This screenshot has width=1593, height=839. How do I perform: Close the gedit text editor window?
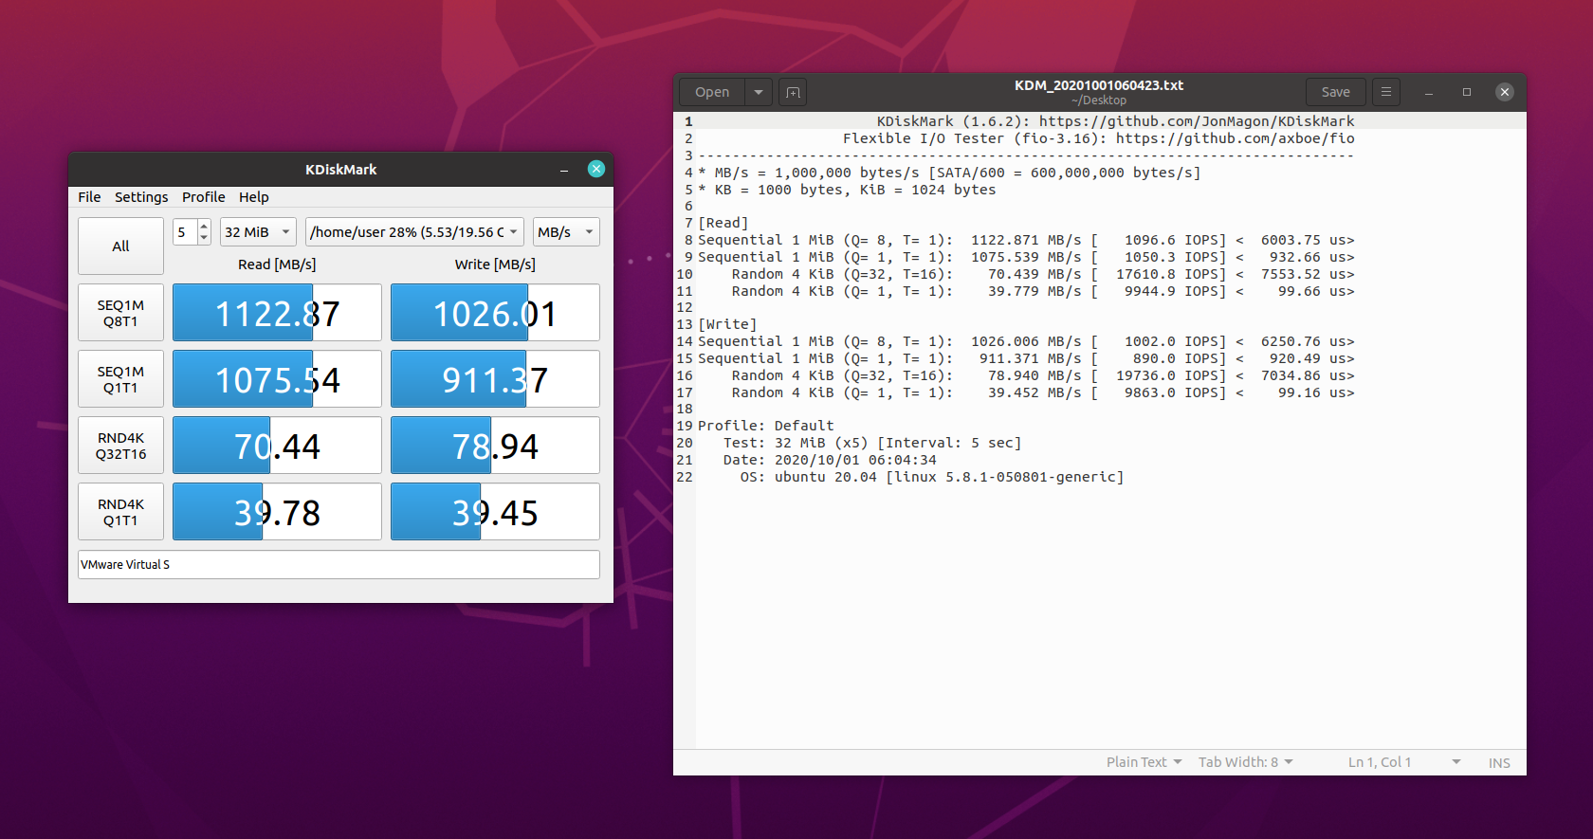pos(1504,92)
